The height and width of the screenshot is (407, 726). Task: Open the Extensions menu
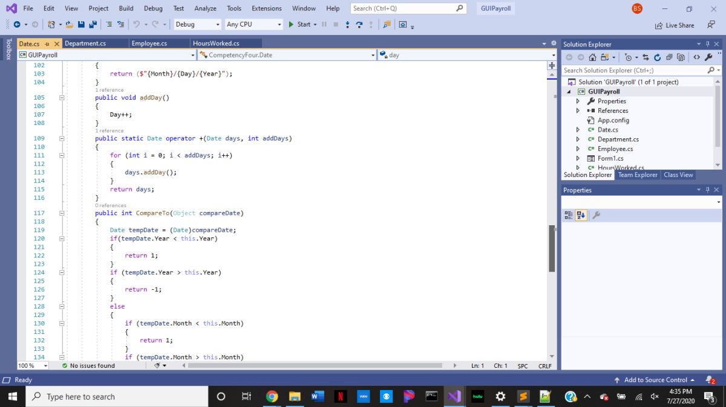click(267, 8)
